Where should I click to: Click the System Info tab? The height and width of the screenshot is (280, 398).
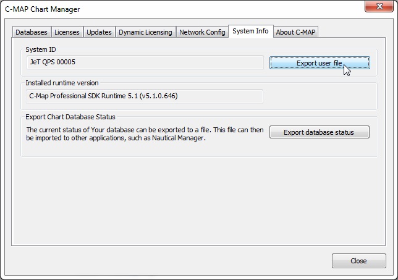(x=250, y=31)
